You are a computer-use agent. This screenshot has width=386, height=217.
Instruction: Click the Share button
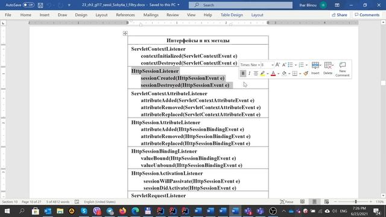tap(340, 14)
